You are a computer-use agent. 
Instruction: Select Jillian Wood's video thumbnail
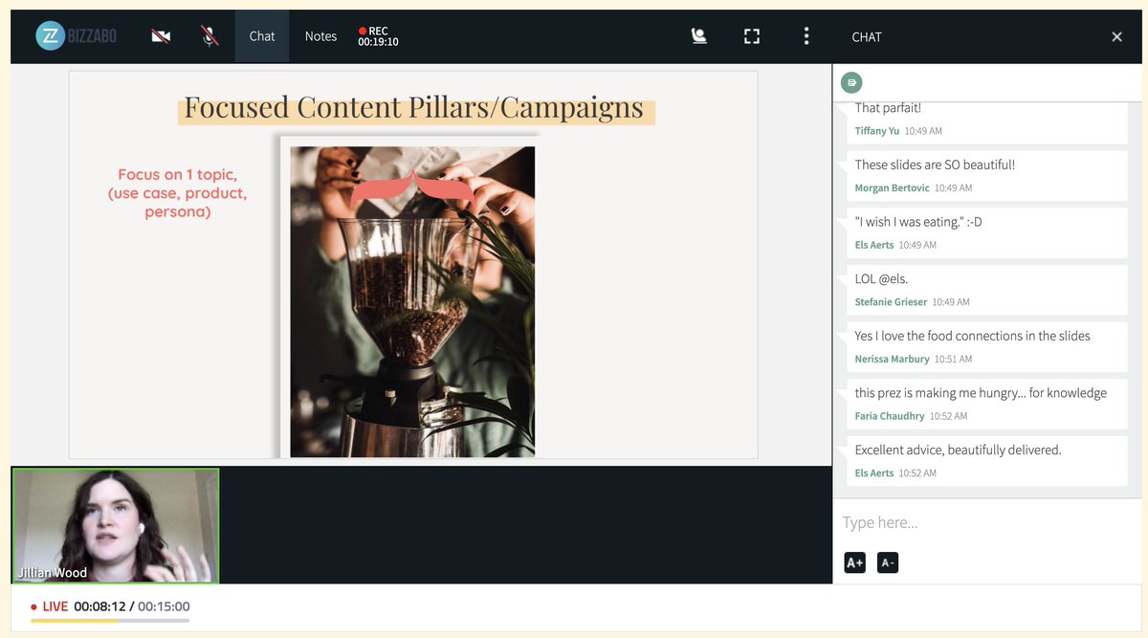coord(116,525)
